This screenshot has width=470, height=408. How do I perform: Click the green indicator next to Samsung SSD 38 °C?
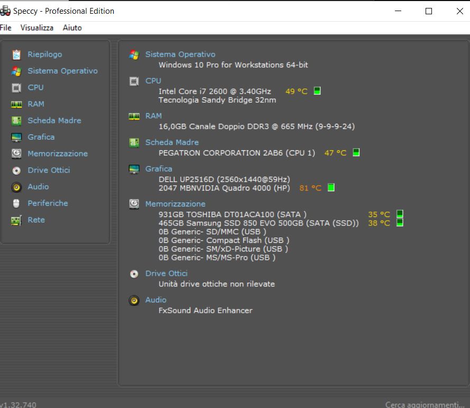(400, 222)
